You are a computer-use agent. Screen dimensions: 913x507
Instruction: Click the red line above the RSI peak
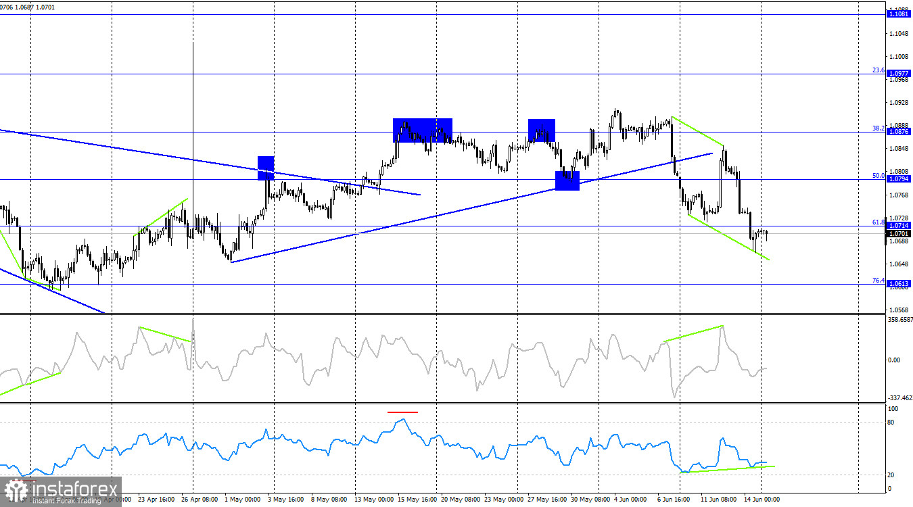pyautogui.click(x=402, y=412)
